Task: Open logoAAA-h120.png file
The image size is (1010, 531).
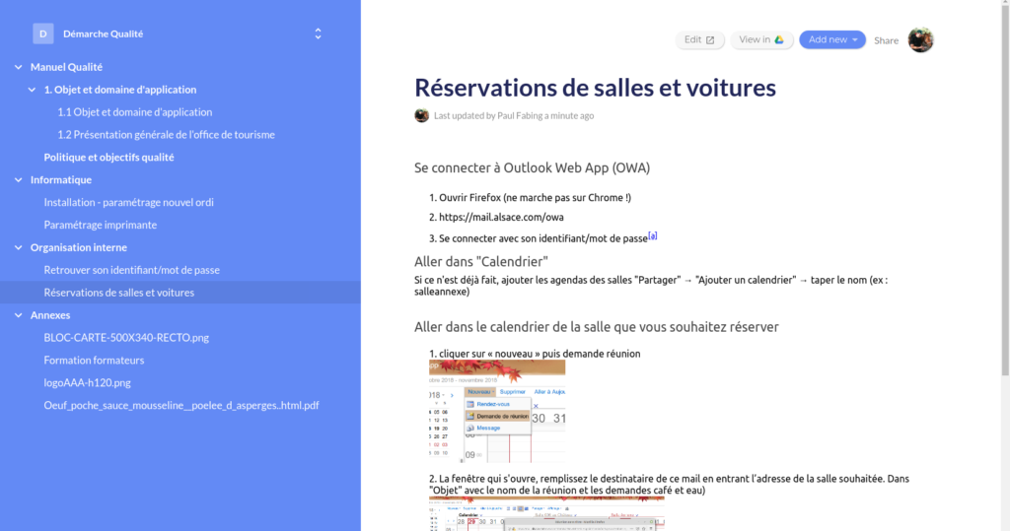Action: tap(87, 382)
